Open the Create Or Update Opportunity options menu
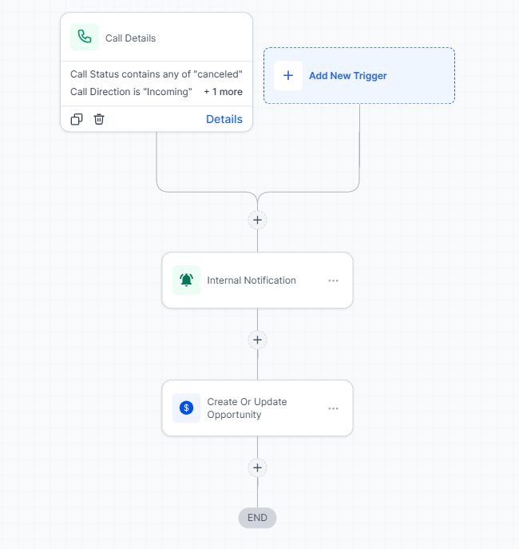 333,408
